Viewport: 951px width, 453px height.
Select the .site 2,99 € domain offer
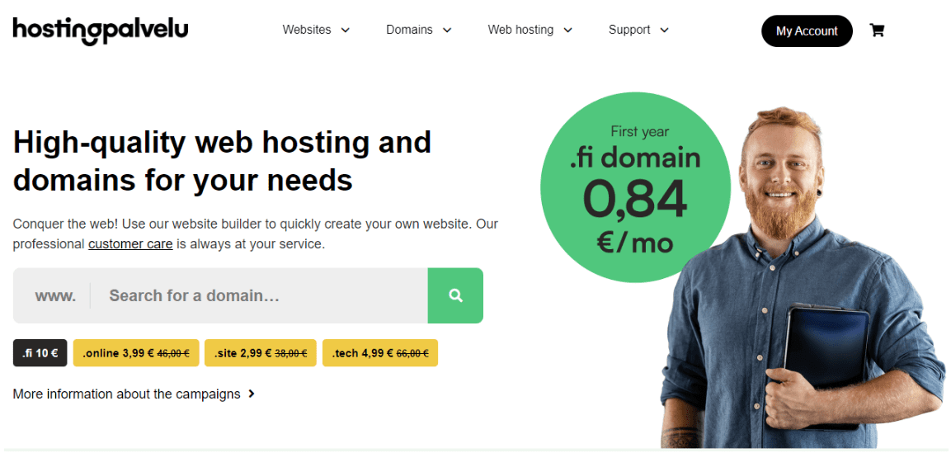coord(261,353)
